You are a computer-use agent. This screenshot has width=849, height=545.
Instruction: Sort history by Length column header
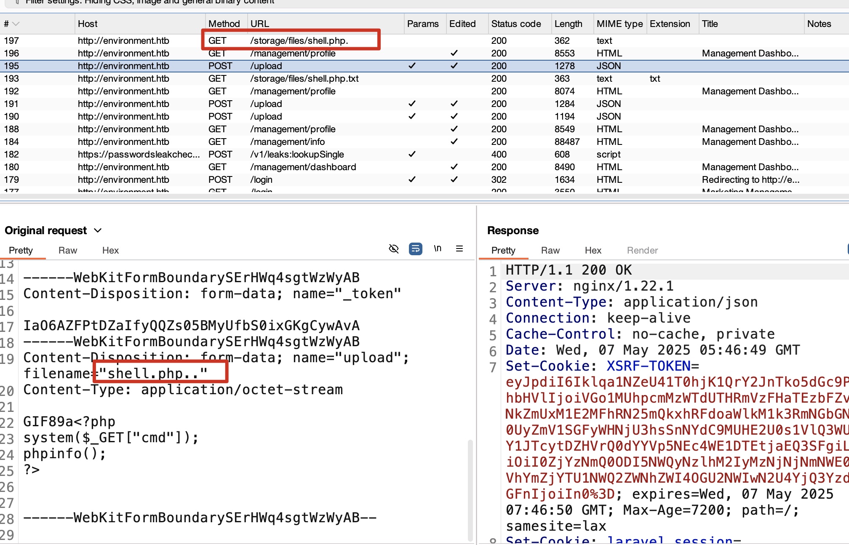(x=568, y=24)
